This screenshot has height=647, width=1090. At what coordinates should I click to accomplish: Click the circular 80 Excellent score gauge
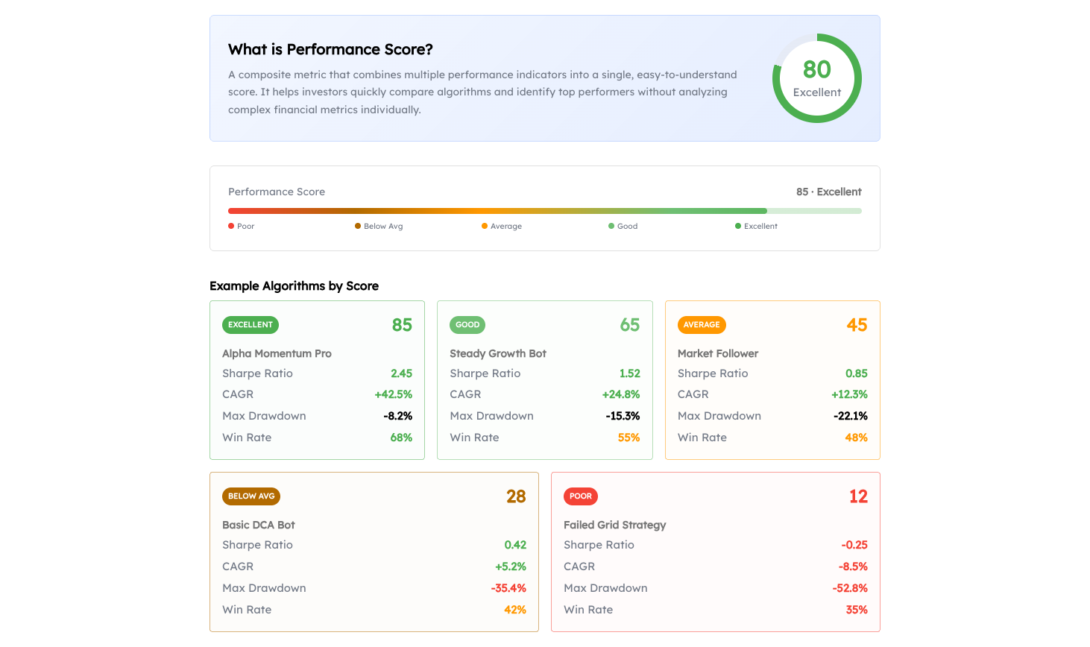pyautogui.click(x=817, y=78)
